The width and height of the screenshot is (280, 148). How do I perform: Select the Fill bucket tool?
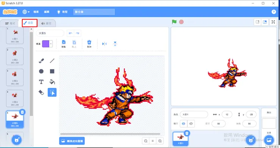click(x=52, y=82)
